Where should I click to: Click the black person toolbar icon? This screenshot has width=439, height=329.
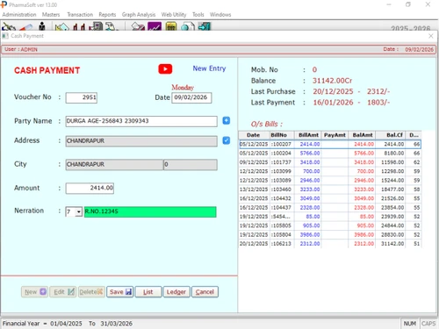[x=42, y=26]
